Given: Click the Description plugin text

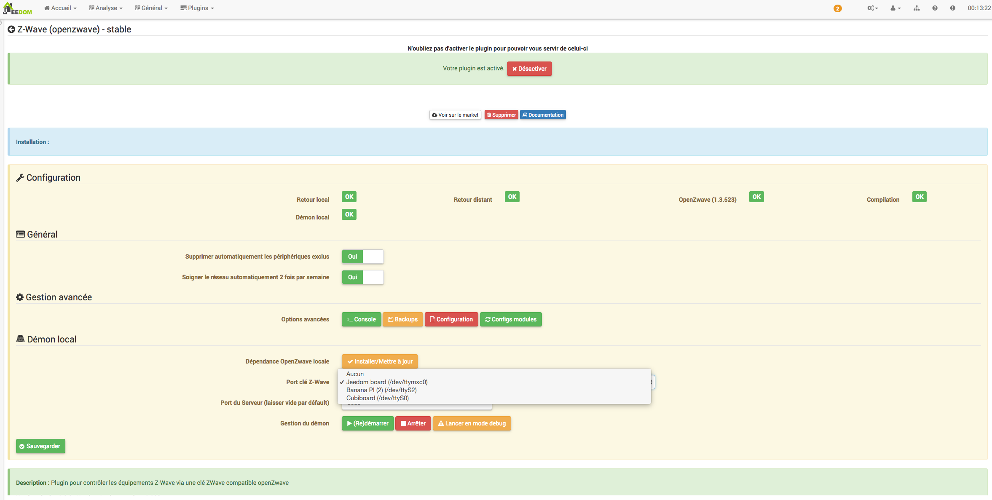Looking at the screenshot, I should click(152, 483).
